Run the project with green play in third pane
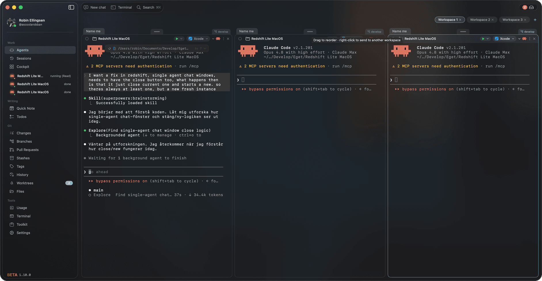Screen dimensions: 542x281 point(483,39)
